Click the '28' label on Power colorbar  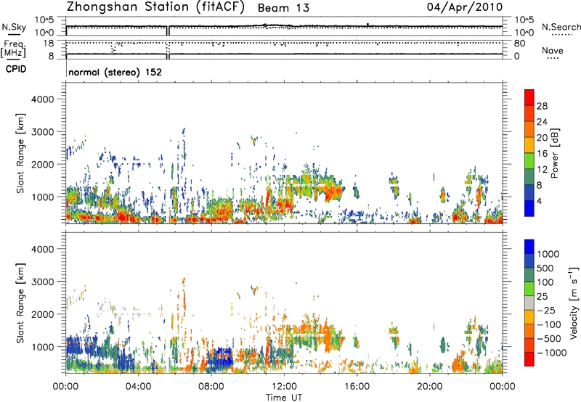pos(542,106)
